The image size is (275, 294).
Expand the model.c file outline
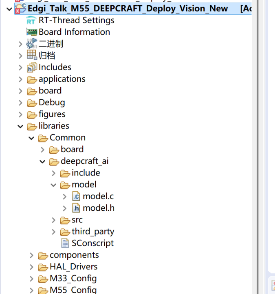point(65,197)
